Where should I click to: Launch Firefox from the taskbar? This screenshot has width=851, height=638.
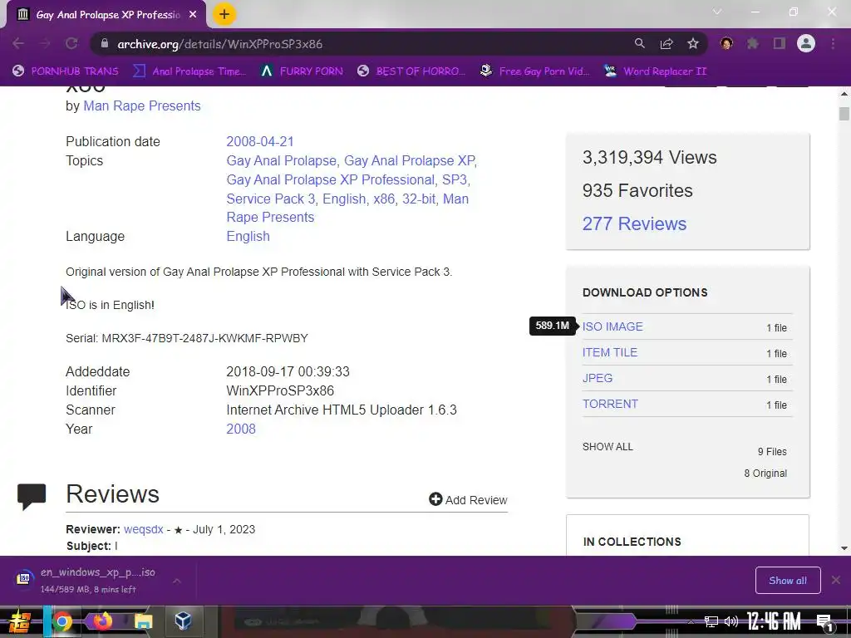click(102, 621)
